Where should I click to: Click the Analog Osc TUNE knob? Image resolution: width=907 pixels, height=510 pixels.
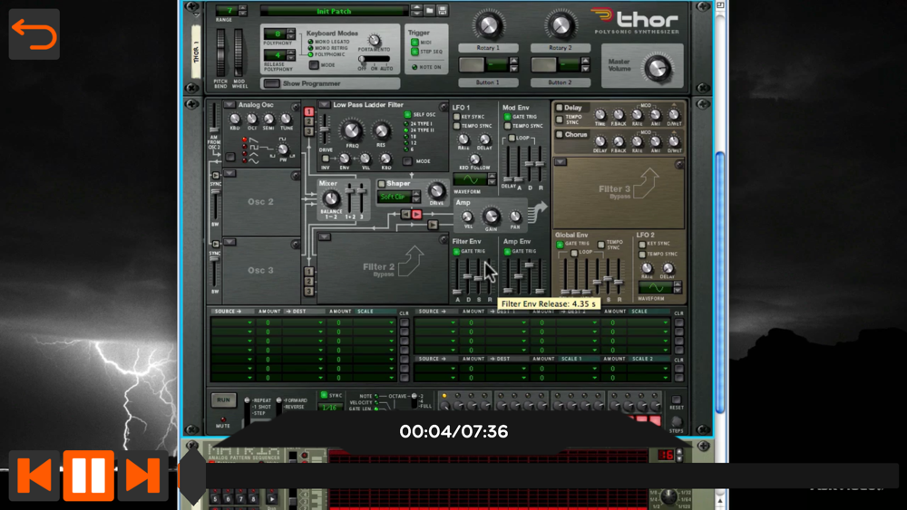tap(287, 120)
